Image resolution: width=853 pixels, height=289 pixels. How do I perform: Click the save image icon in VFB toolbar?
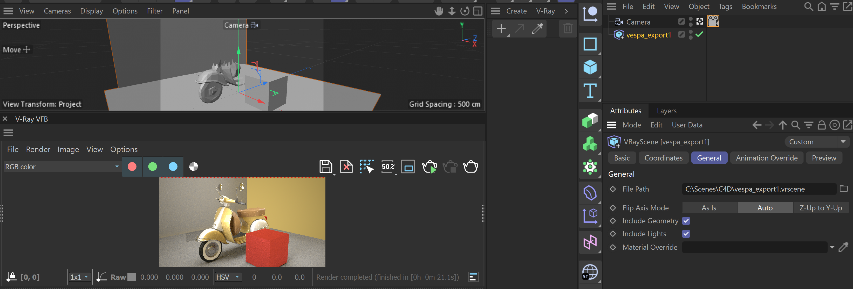click(x=325, y=167)
